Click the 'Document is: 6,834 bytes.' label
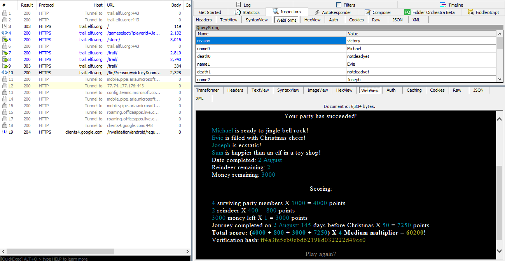This screenshot has height=261, width=505. tap(349, 106)
